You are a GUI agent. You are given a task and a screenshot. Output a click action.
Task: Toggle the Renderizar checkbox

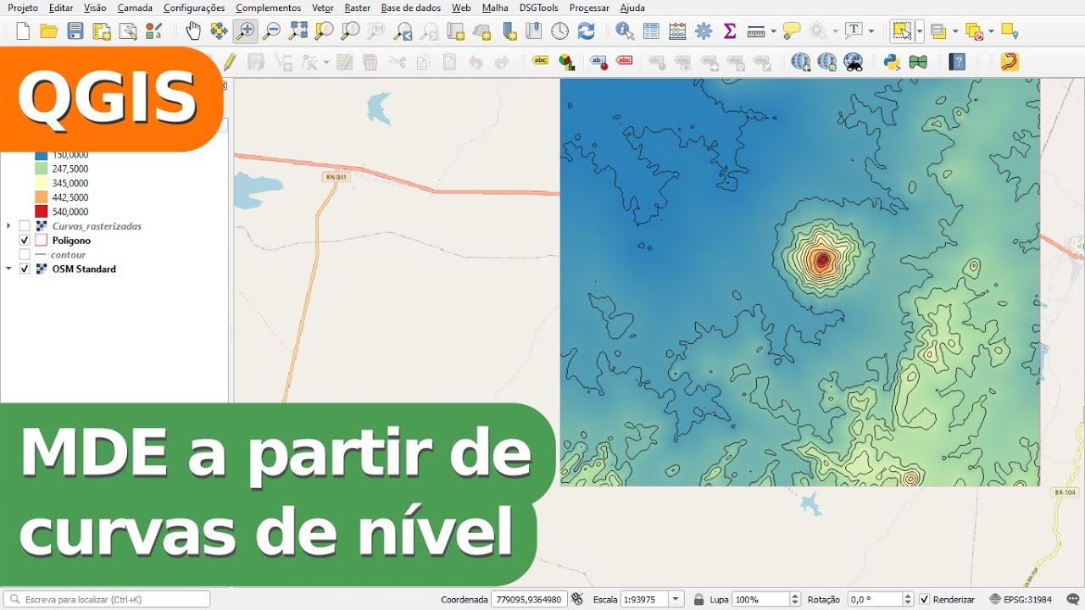tap(924, 600)
